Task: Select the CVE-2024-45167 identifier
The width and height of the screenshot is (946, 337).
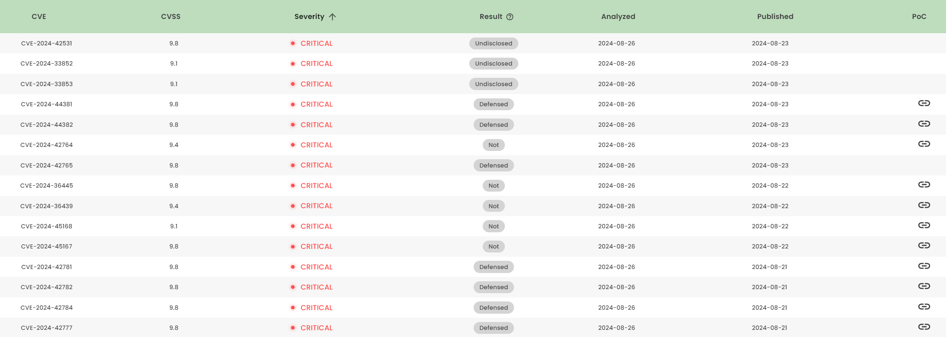Action: click(x=47, y=247)
